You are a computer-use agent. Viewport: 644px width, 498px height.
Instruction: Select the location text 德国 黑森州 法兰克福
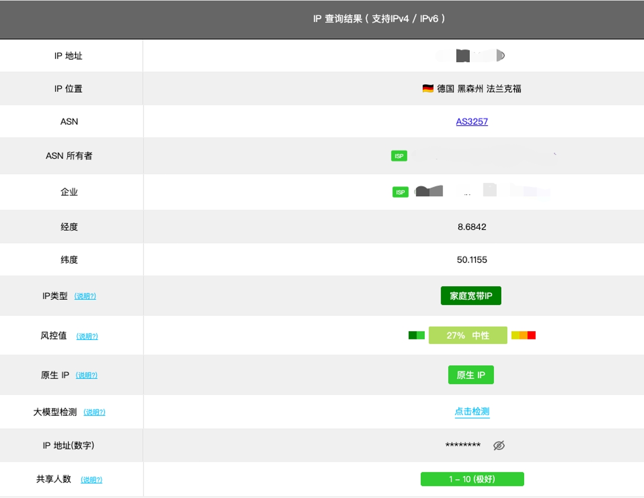479,89
